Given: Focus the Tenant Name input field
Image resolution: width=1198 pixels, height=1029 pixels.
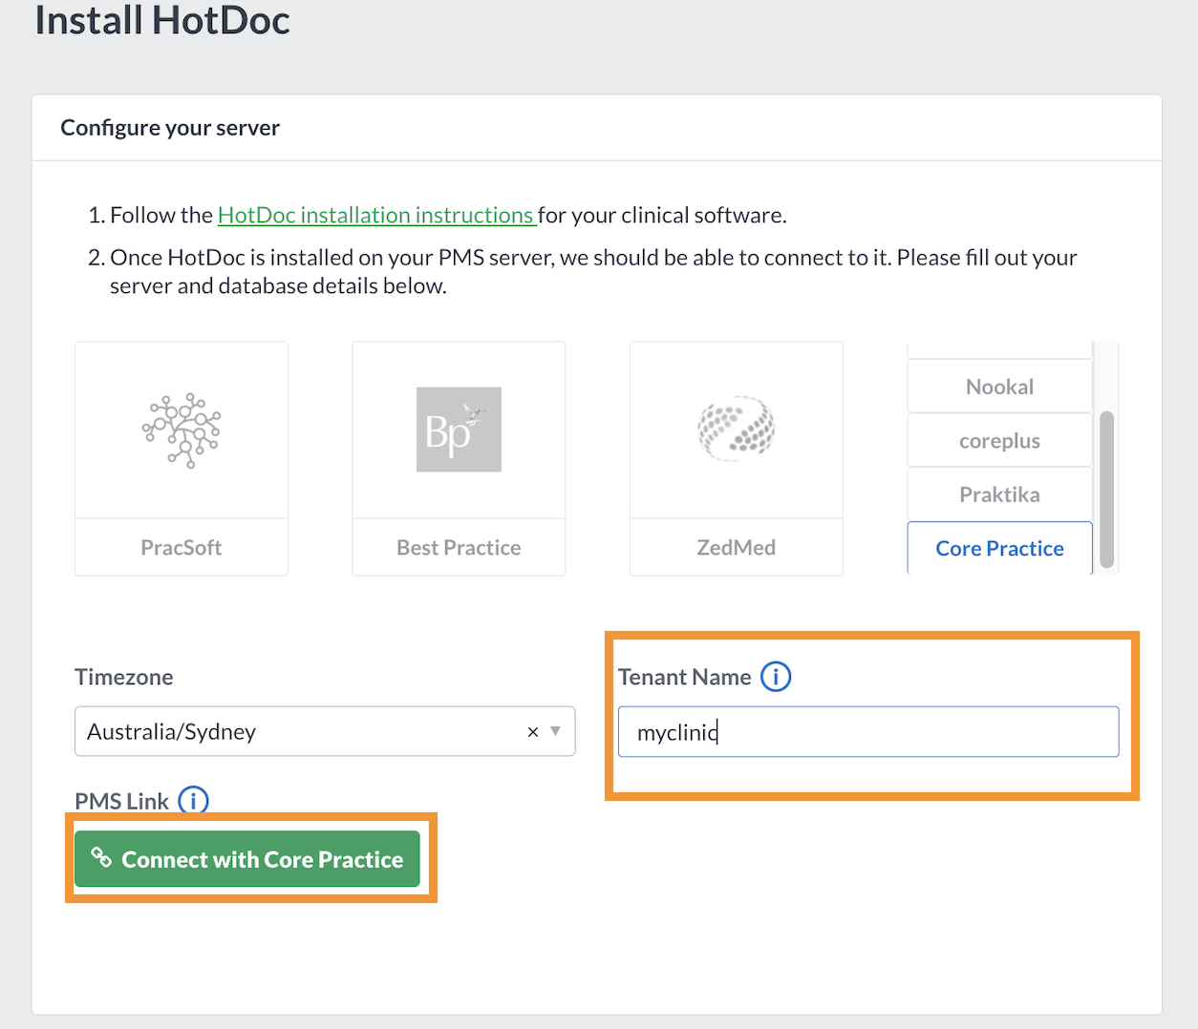Looking at the screenshot, I should point(868,731).
